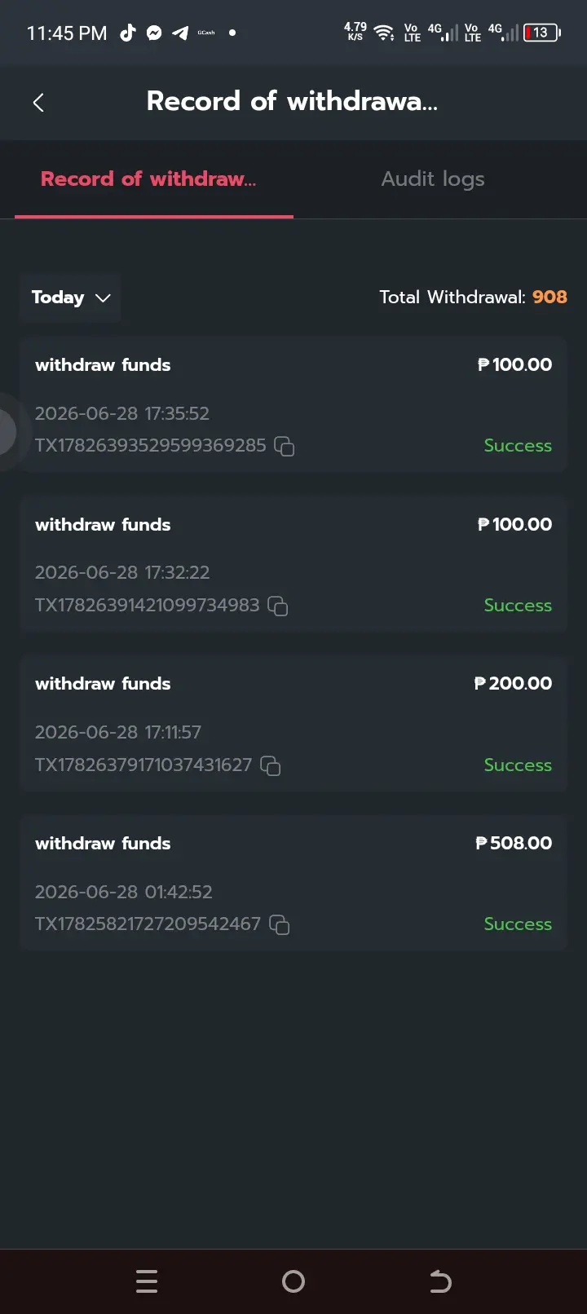Tap the Messenger notification icon in status bar

(154, 33)
